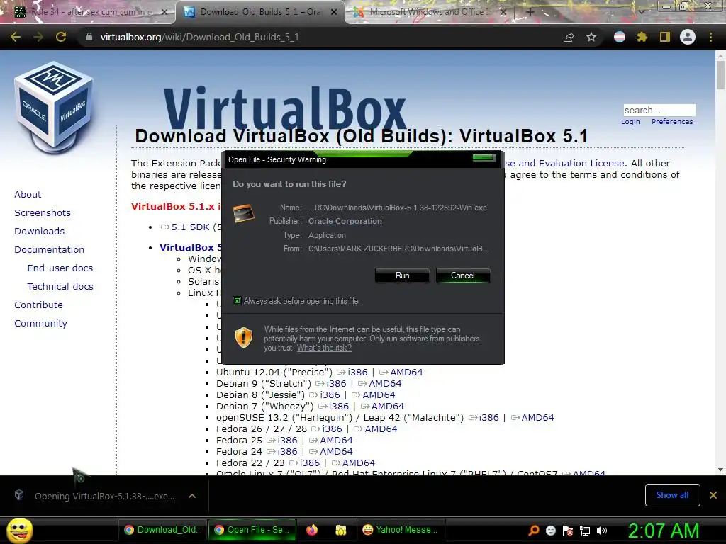Click Show all downloads button

click(672, 495)
